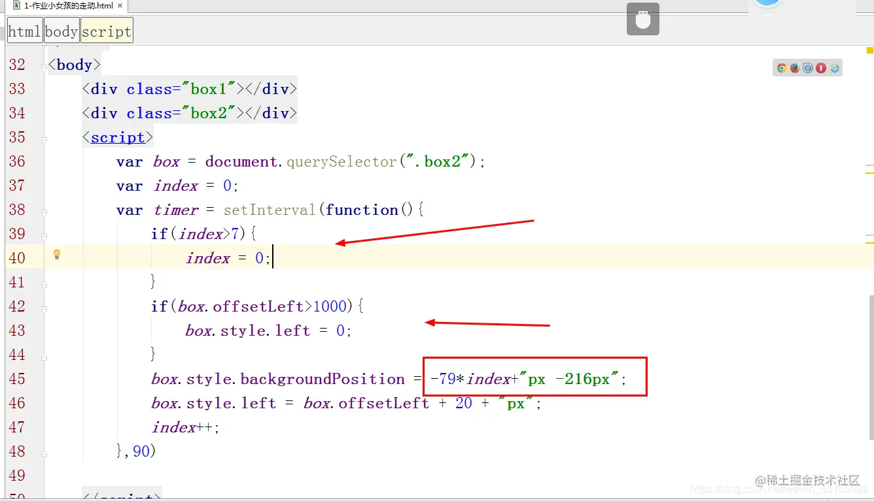This screenshot has width=874, height=501.
Task: Select the body breadcrumb
Action: tap(62, 31)
